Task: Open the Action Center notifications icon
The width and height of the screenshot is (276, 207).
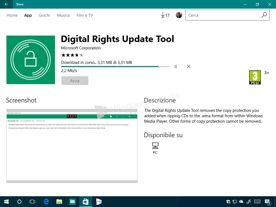Action: (267, 202)
